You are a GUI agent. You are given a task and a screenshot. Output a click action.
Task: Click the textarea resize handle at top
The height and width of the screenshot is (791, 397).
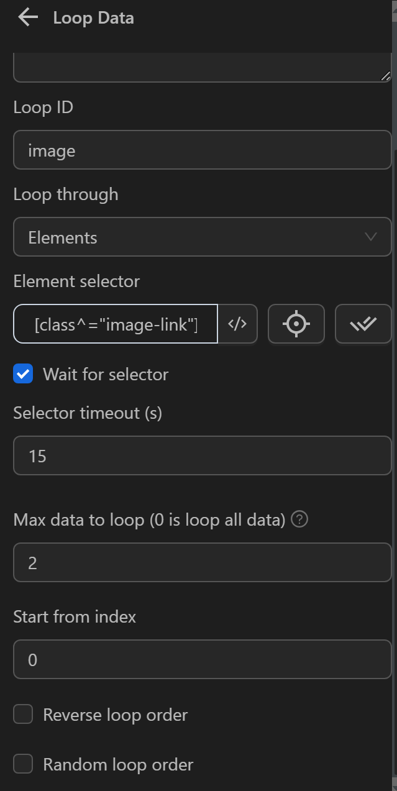tap(385, 76)
